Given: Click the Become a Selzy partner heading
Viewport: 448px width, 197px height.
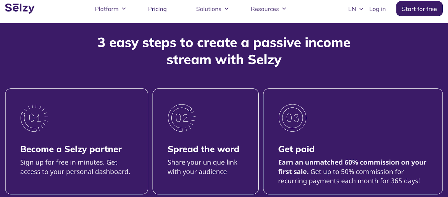Looking at the screenshot, I should 71,149.
